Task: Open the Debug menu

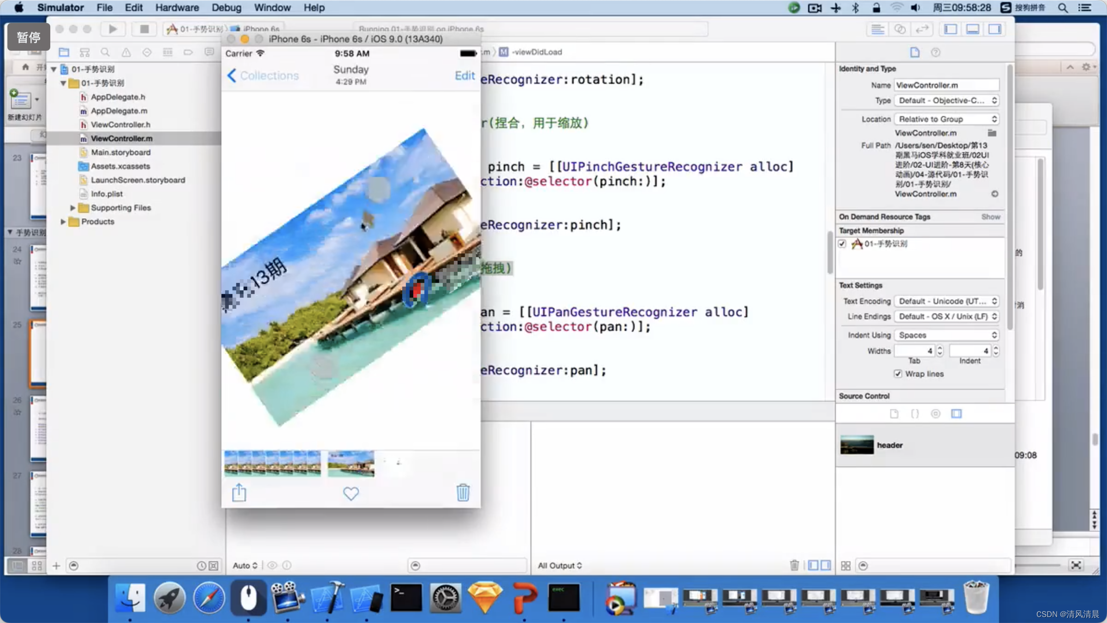Action: (x=226, y=7)
